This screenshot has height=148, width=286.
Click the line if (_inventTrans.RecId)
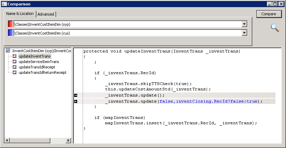[125, 73]
